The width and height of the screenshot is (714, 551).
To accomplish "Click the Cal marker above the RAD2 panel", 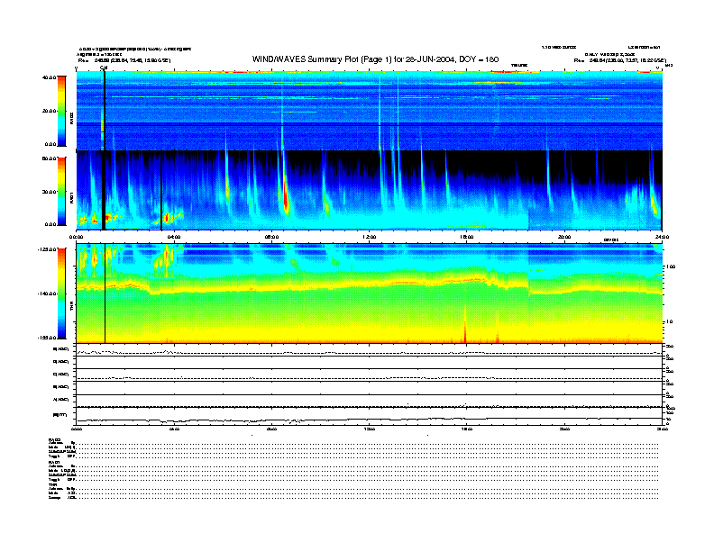I will coord(104,67).
